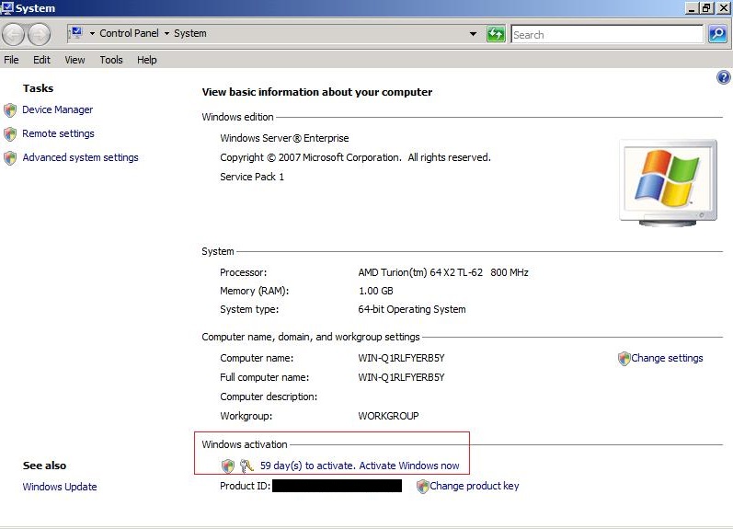Open the Tools menu
This screenshot has height=529, width=733.
[x=111, y=60]
